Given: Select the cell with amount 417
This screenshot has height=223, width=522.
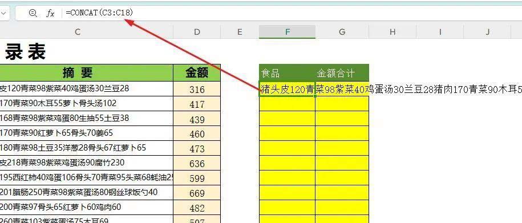Looking at the screenshot, I should pos(197,104).
